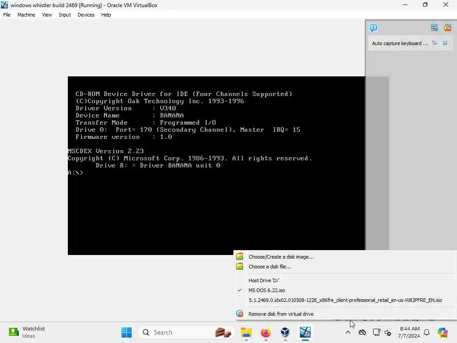Click the VirtualBox title bar window icon

(4, 5)
